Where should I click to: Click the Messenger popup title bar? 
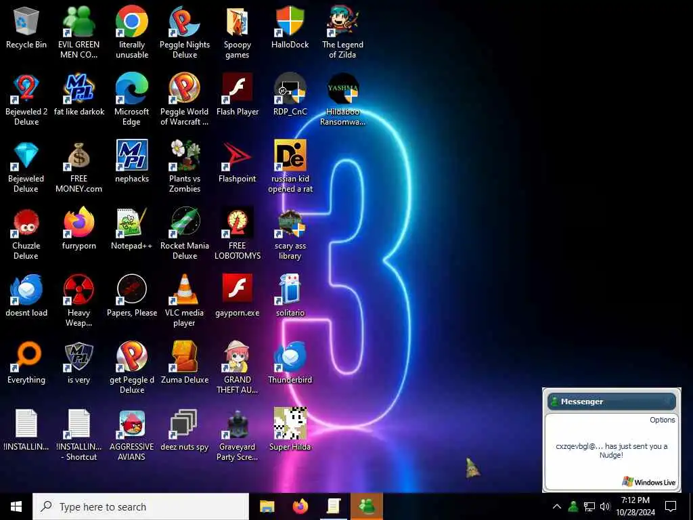(612, 402)
